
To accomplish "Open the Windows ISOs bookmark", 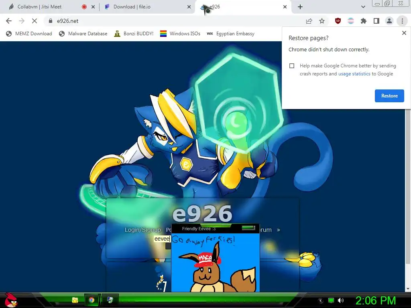I will pyautogui.click(x=180, y=34).
